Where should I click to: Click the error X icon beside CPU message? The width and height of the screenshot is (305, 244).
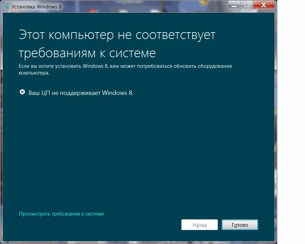[x=22, y=92]
